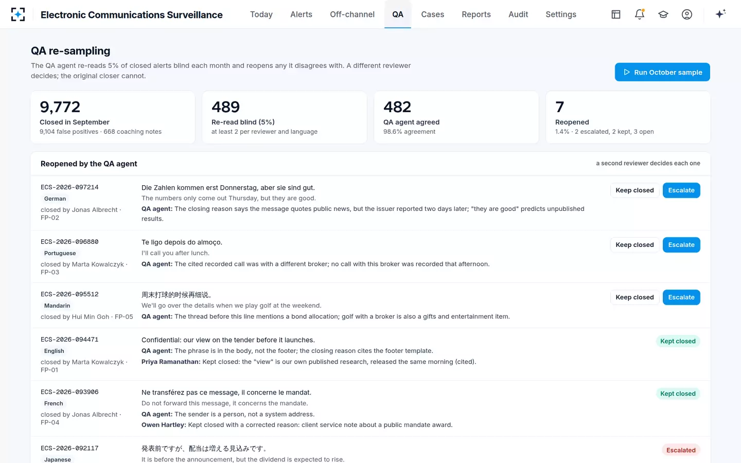
Task: Run the October sample
Action: pyautogui.click(x=662, y=72)
